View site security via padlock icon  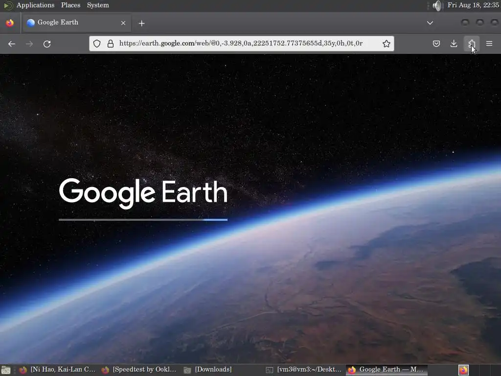111,44
